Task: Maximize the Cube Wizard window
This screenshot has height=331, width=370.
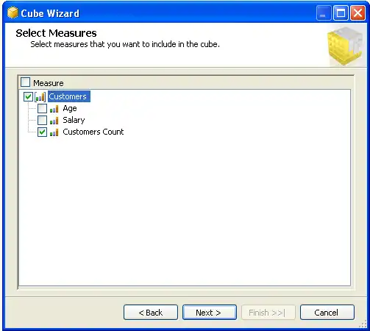Action: [x=341, y=13]
